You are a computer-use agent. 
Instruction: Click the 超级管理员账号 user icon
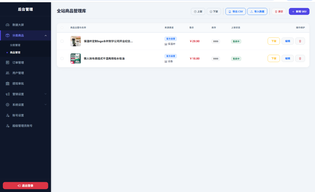pyautogui.click(x=7, y=126)
